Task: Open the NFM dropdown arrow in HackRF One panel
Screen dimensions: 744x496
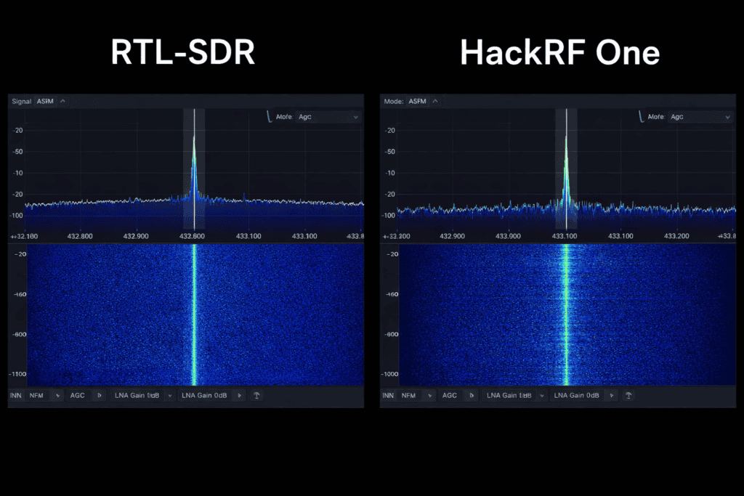Action: [430, 395]
